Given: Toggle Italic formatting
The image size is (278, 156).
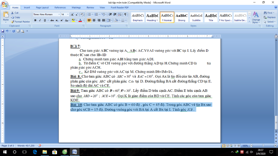Looking at the screenshot, I should coord(40,20).
